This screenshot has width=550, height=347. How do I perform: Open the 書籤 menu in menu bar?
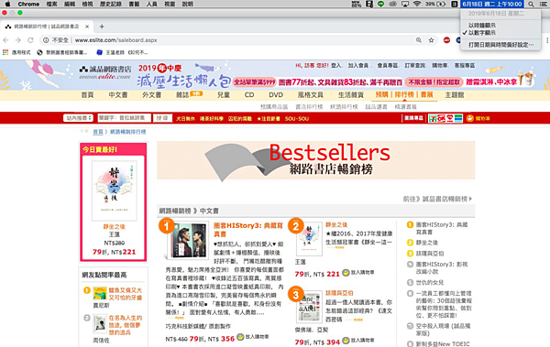tap(134, 4)
